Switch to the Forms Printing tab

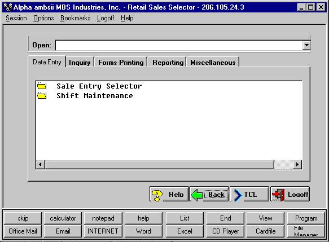point(121,62)
